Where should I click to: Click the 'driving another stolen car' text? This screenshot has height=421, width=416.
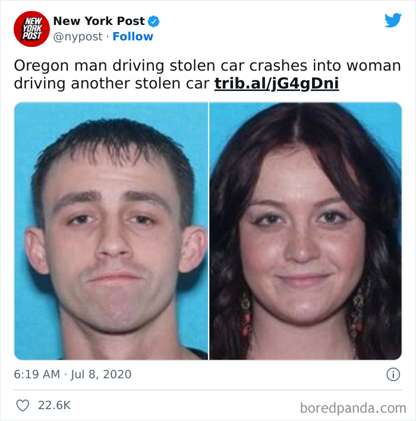112,84
